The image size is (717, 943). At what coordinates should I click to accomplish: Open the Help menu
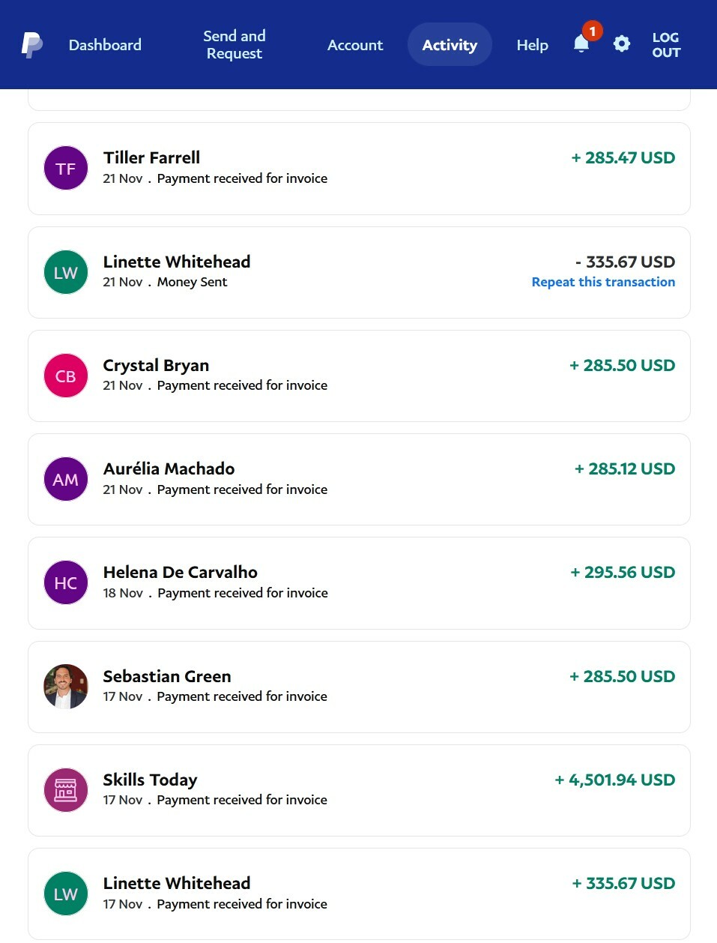click(x=532, y=45)
